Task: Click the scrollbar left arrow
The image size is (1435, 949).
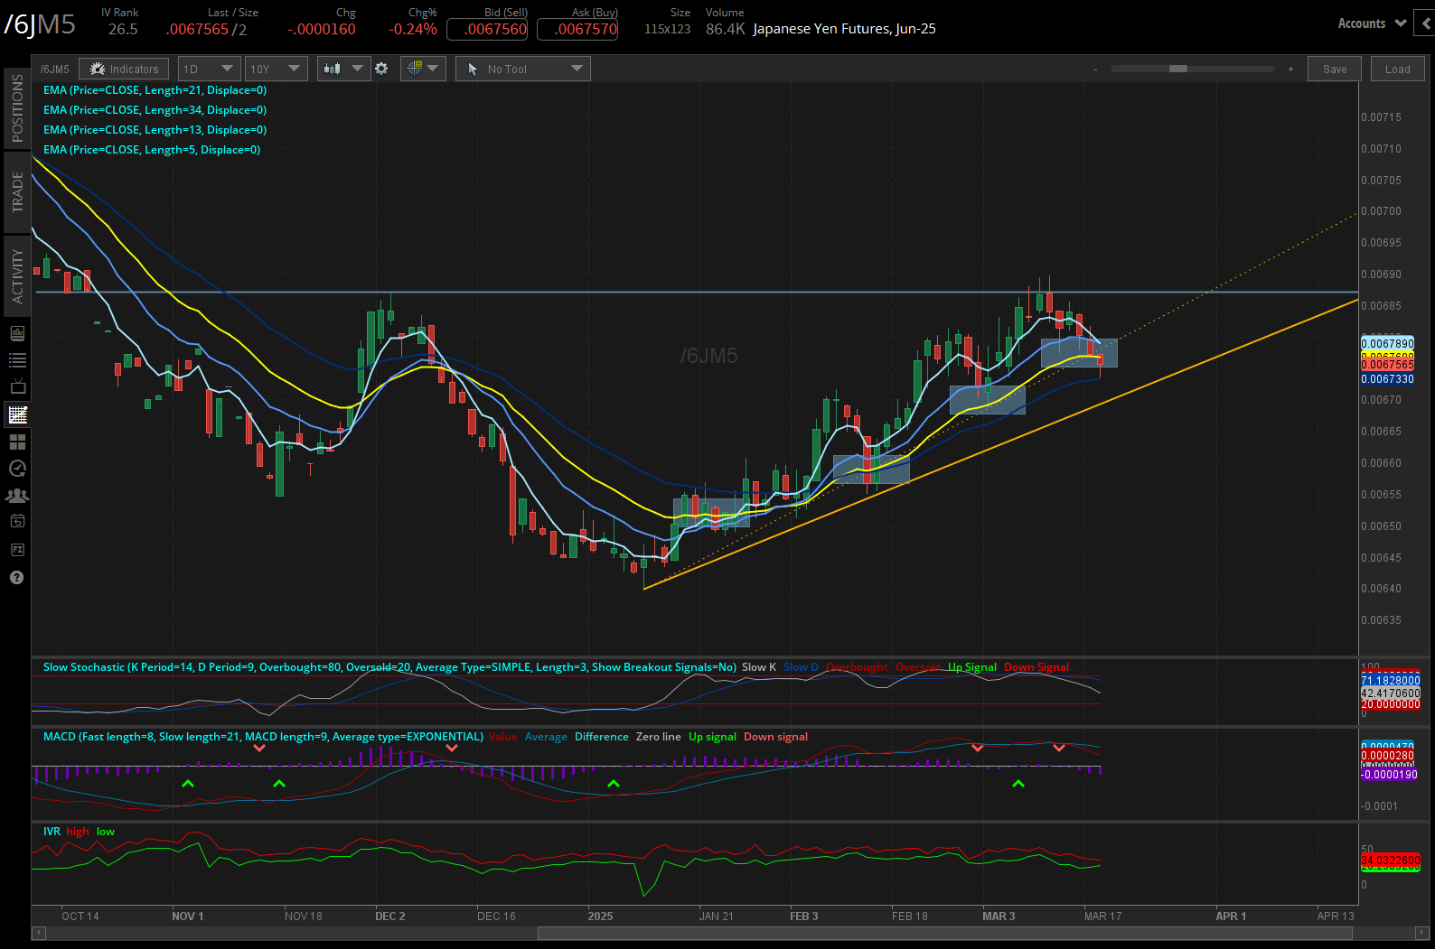Action: [x=39, y=933]
